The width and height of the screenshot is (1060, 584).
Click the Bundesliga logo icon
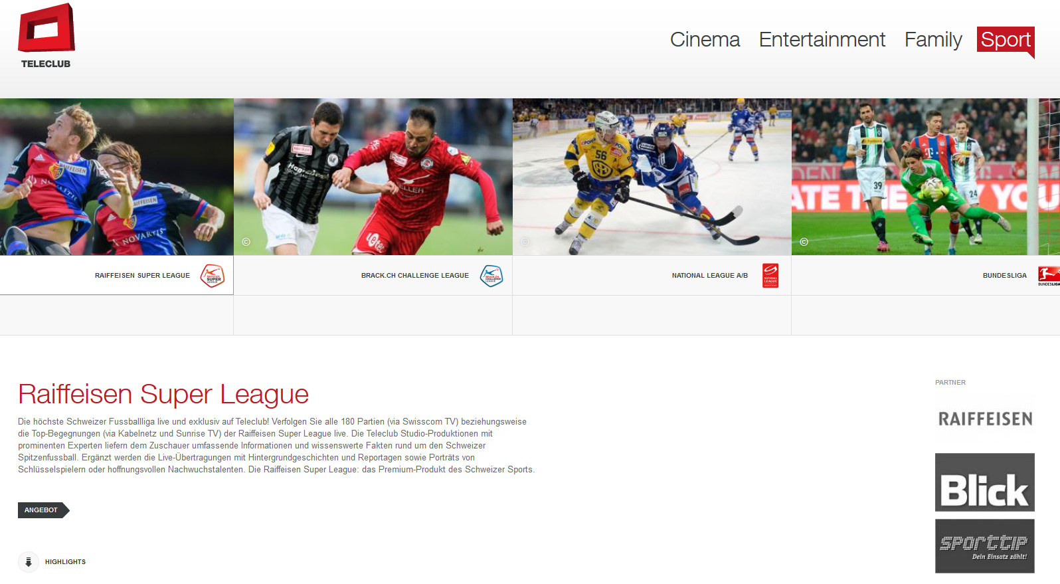[1049, 275]
